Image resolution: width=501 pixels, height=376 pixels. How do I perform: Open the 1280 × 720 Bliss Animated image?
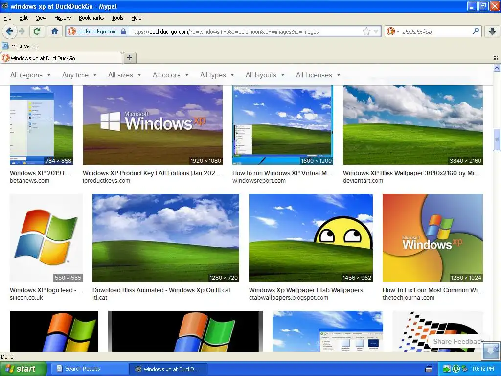point(166,238)
